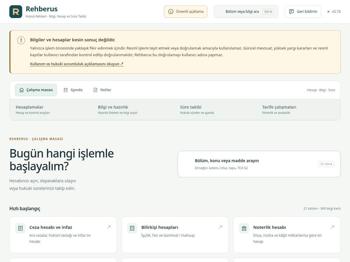Open the Geri bildirim feedback button
350x262 pixels.
pyautogui.click(x=303, y=12)
